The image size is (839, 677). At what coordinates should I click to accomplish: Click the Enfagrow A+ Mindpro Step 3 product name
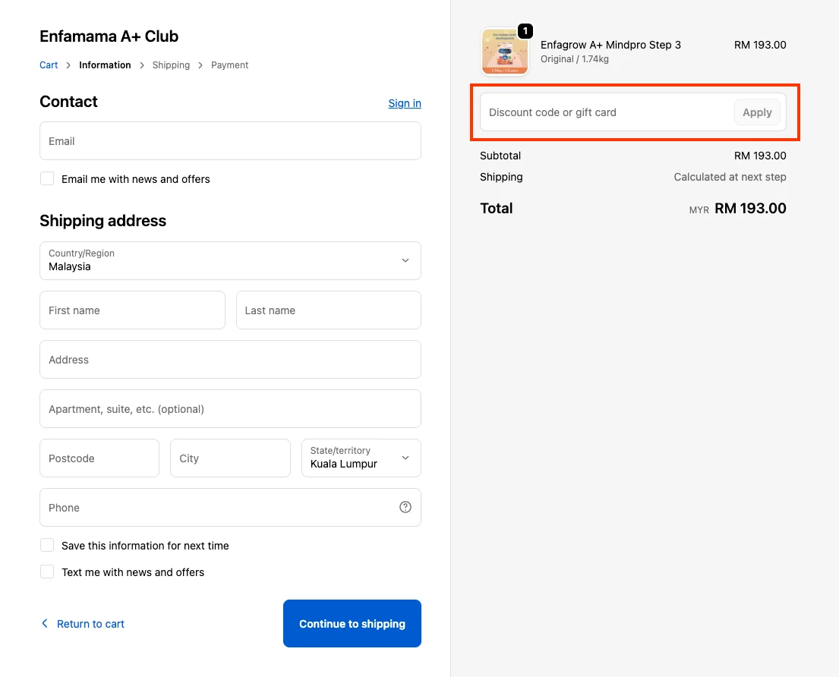pos(610,45)
